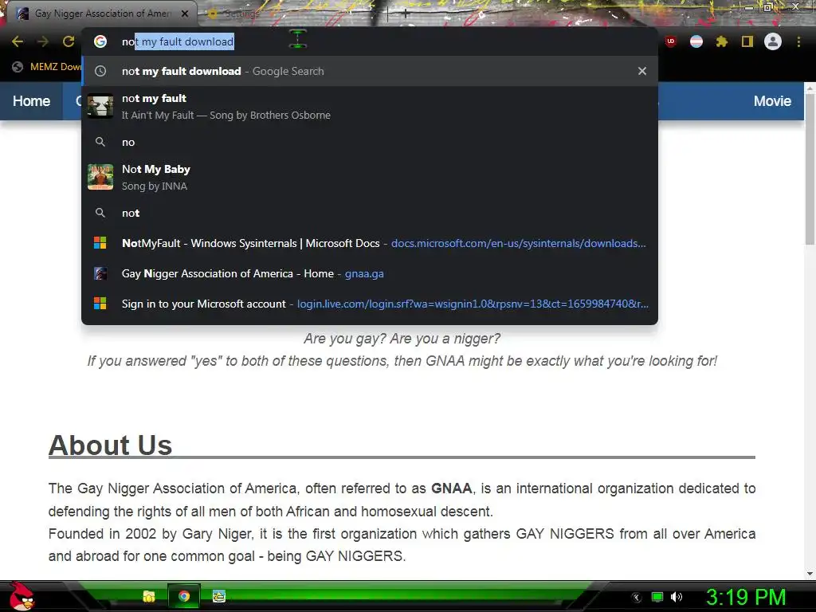Open the File Explorer taskbar icon

click(x=149, y=596)
